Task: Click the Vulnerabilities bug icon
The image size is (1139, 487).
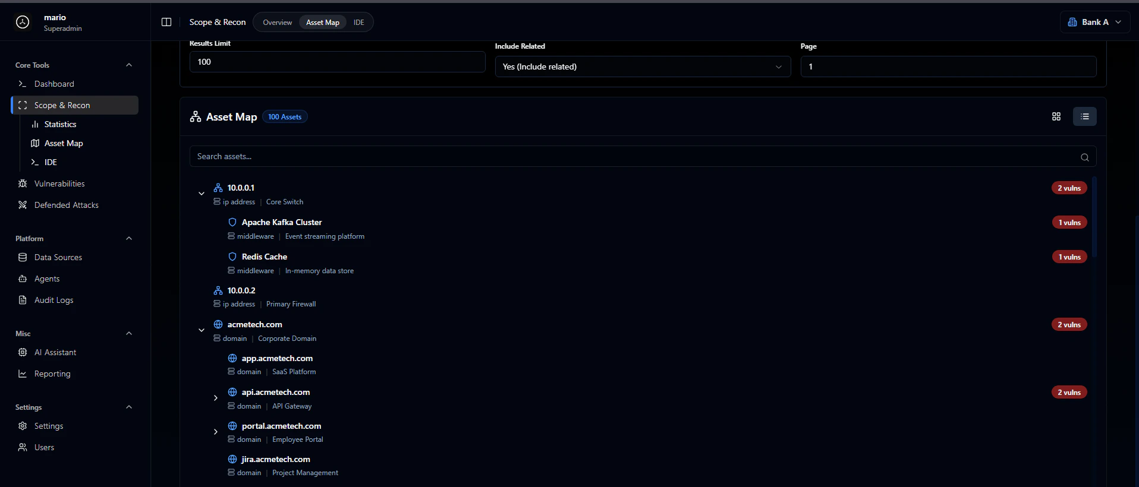Action: (x=23, y=184)
